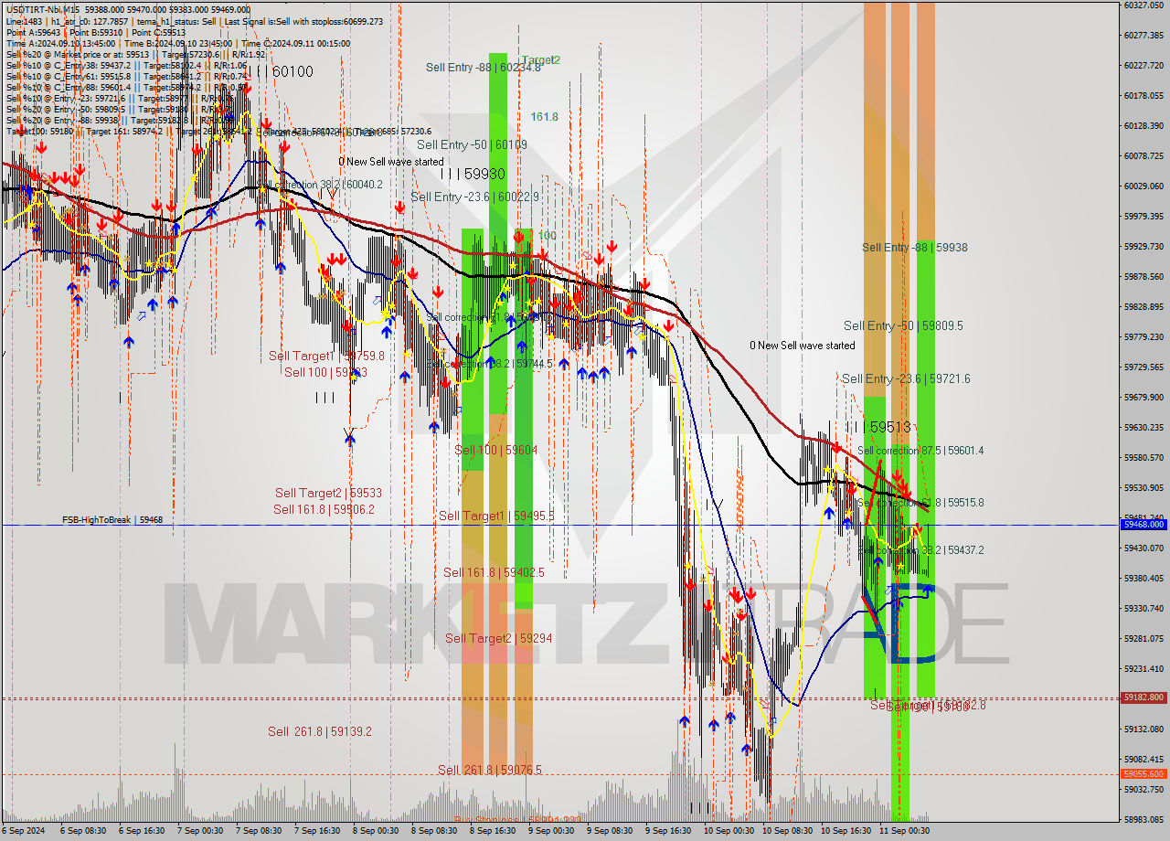Select the Sell 100 | 59783 label
Image resolution: width=1170 pixels, height=841 pixels.
(x=325, y=372)
